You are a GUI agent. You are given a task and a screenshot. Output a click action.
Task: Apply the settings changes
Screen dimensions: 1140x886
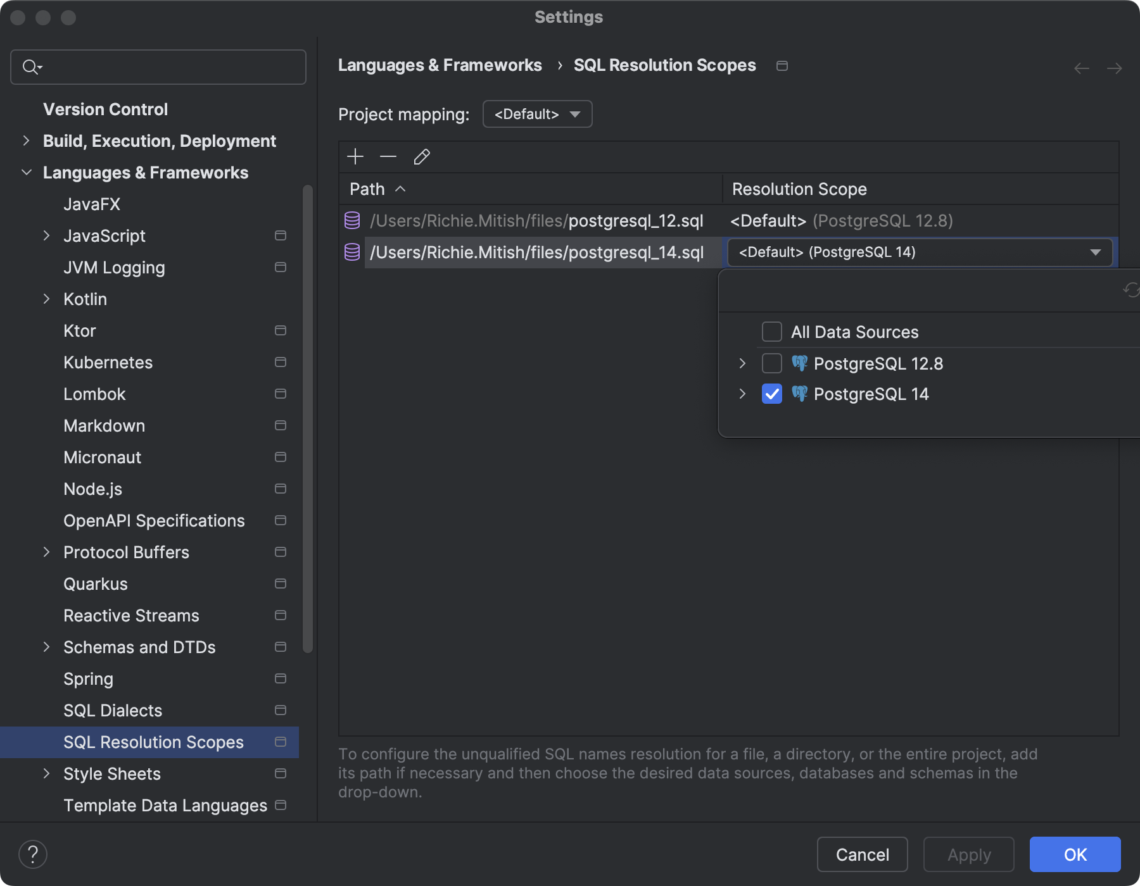(x=968, y=854)
